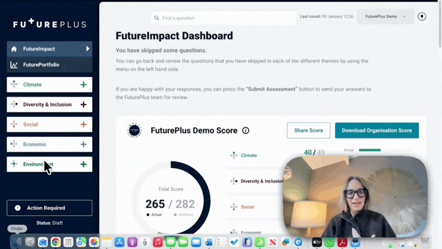This screenshot has height=249, width=442.
Task: Select the Economic item in the sidebar
Action: tap(35, 144)
